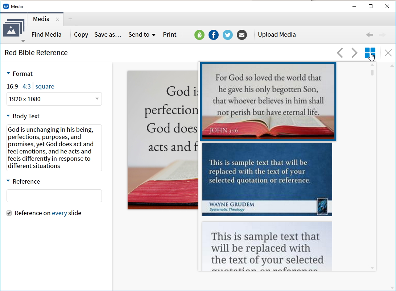The height and width of the screenshot is (291, 396).
Task: Click preview pane scroll up arrow
Action: (x=392, y=66)
